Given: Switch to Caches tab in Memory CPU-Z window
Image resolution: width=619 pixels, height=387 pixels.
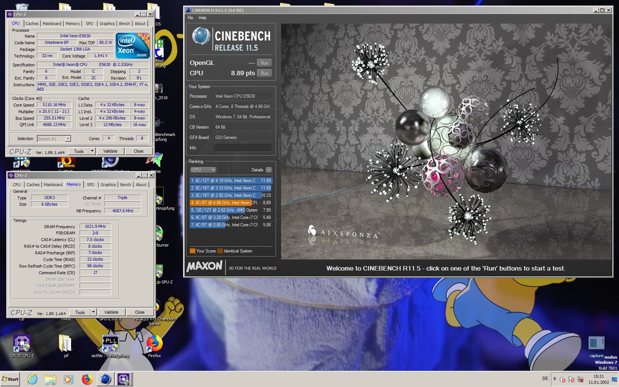Looking at the screenshot, I should coord(33,185).
